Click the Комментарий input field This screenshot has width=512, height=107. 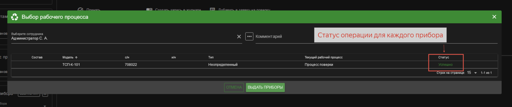click(376, 37)
